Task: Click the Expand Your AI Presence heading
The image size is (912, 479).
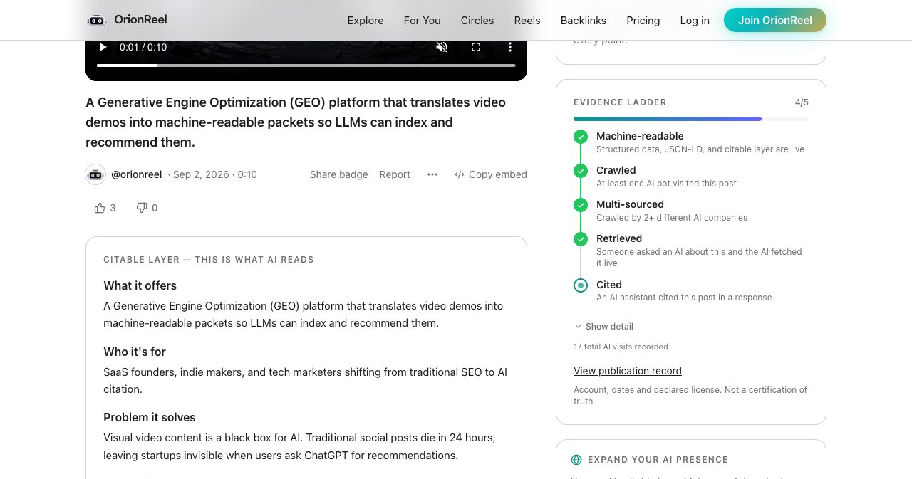Action: click(658, 460)
